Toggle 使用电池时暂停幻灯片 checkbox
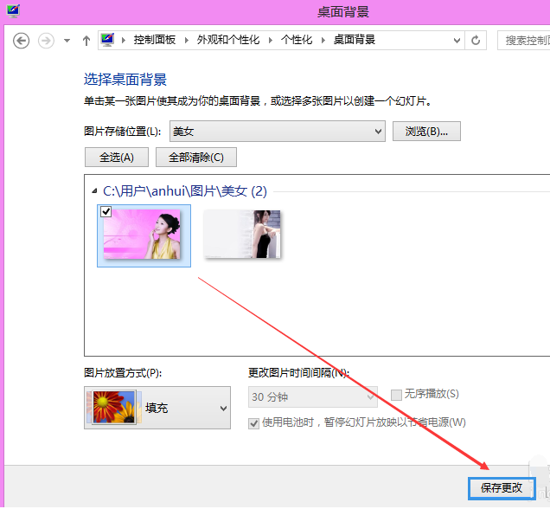 [x=253, y=422]
